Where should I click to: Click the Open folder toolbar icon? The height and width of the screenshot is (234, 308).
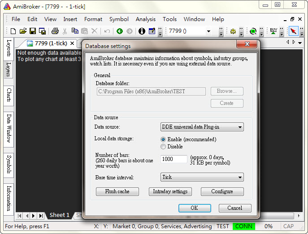[x=23, y=31]
